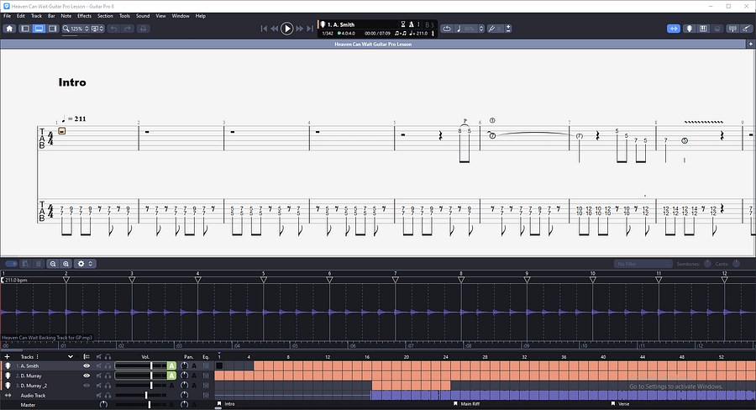756x410 pixels.
Task: Open the display mode dropdown
Action: 98,29
